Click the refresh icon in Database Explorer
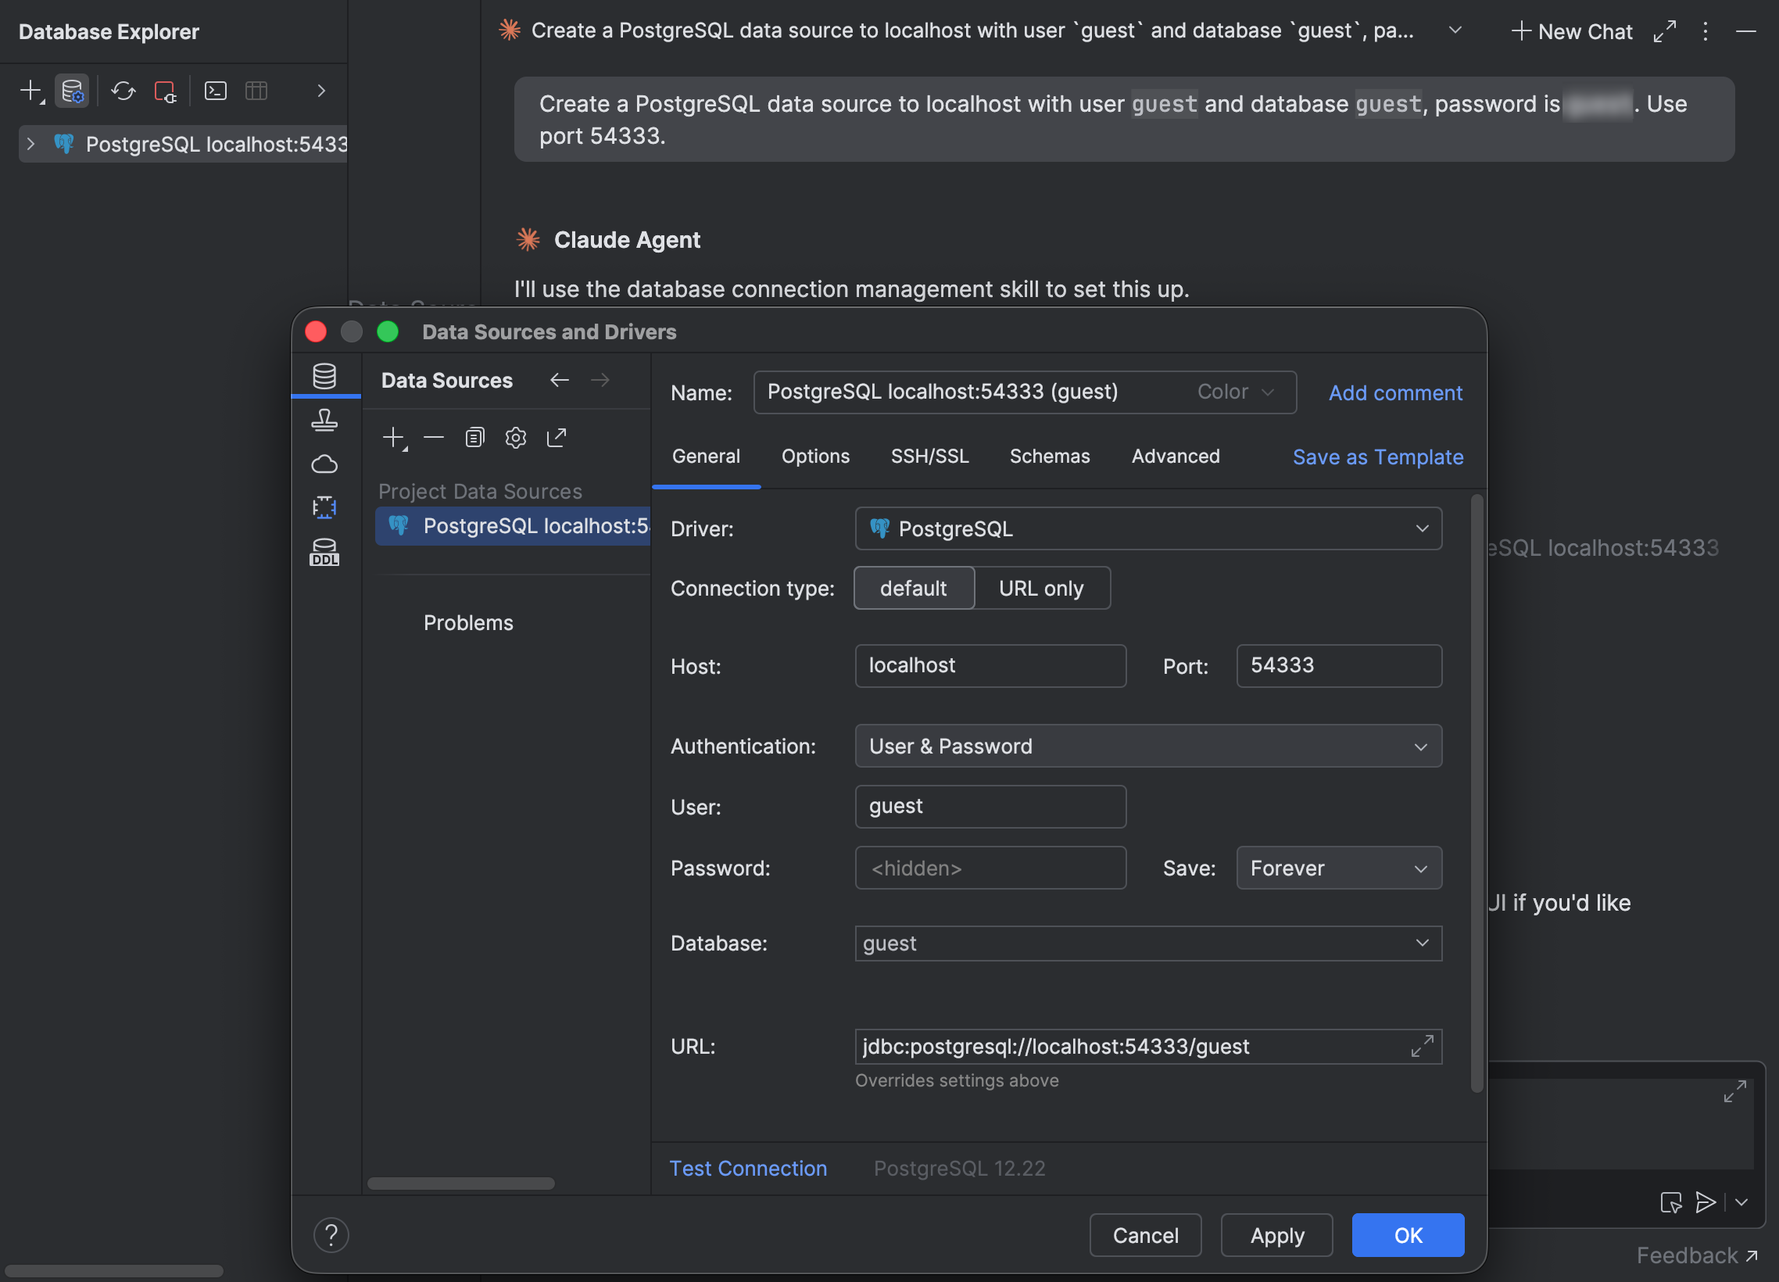 click(123, 91)
